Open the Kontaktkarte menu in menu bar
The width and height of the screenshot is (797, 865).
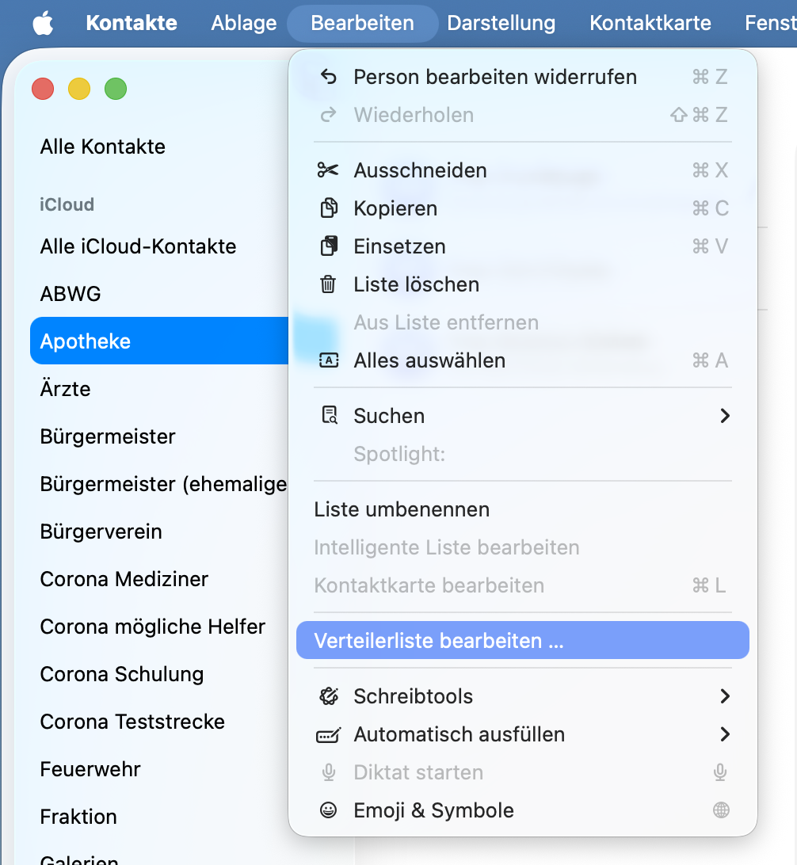650,23
